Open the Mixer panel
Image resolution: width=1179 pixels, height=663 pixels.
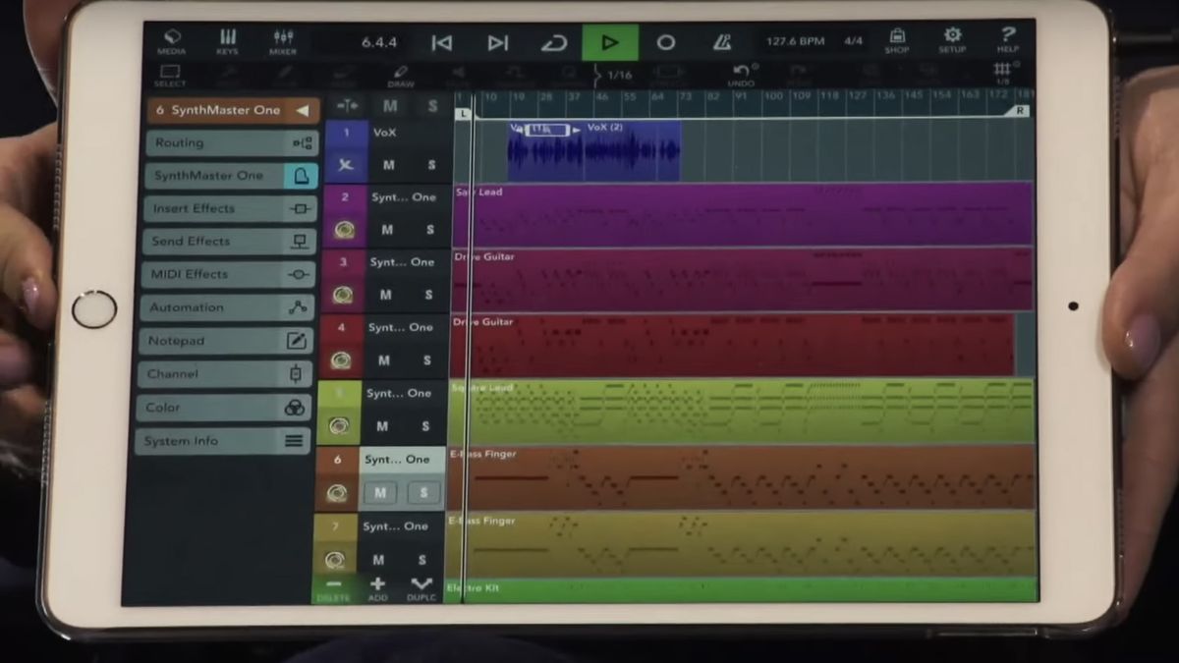[x=282, y=39]
